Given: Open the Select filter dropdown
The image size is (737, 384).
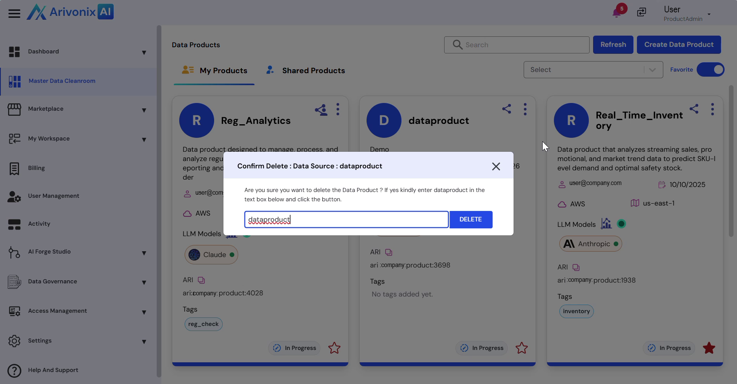Looking at the screenshot, I should tap(593, 70).
